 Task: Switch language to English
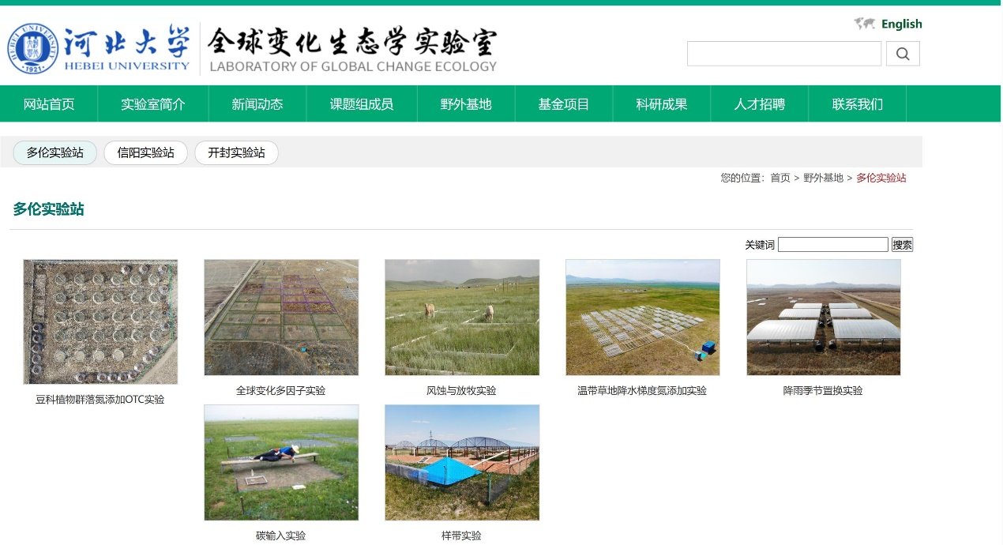coord(901,24)
